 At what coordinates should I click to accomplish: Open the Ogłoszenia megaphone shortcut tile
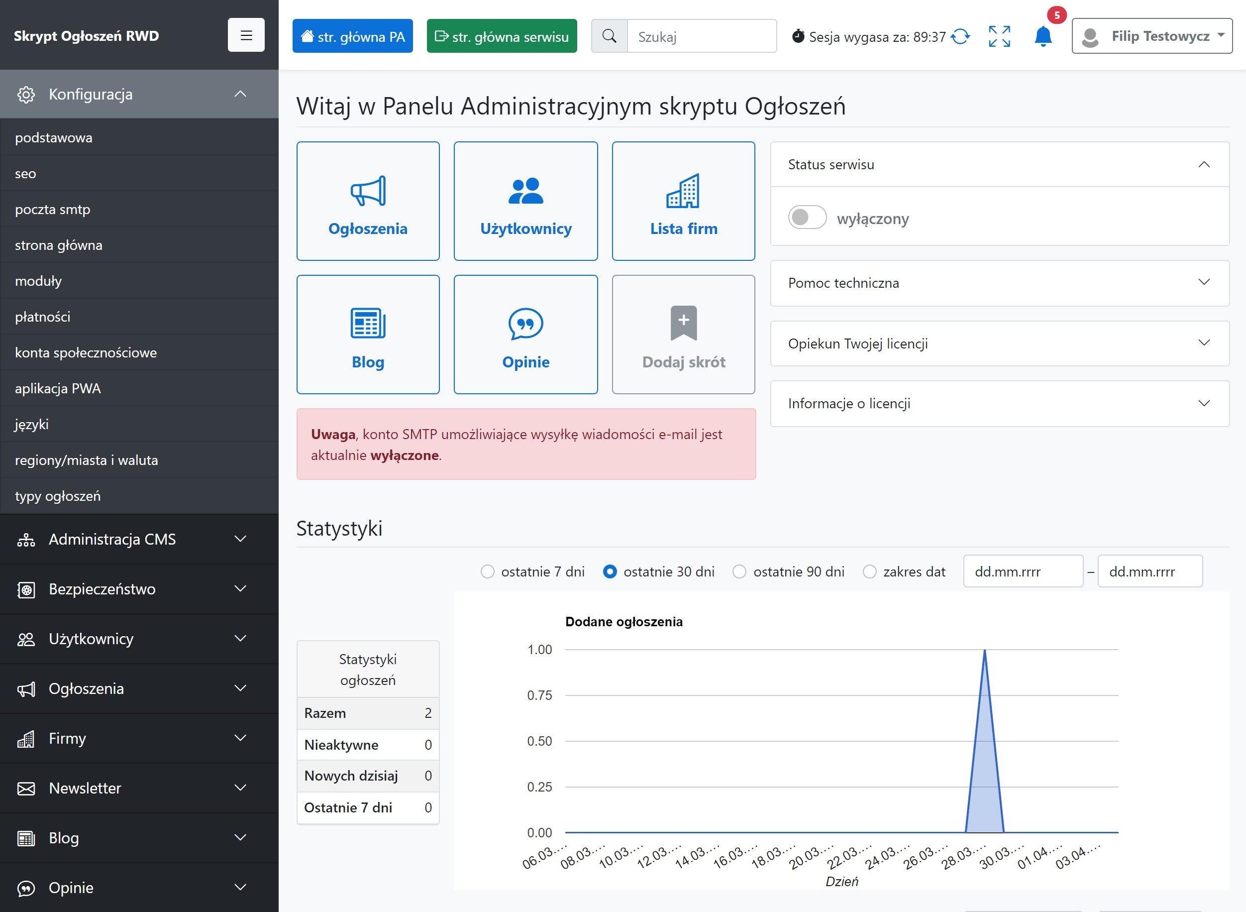368,201
